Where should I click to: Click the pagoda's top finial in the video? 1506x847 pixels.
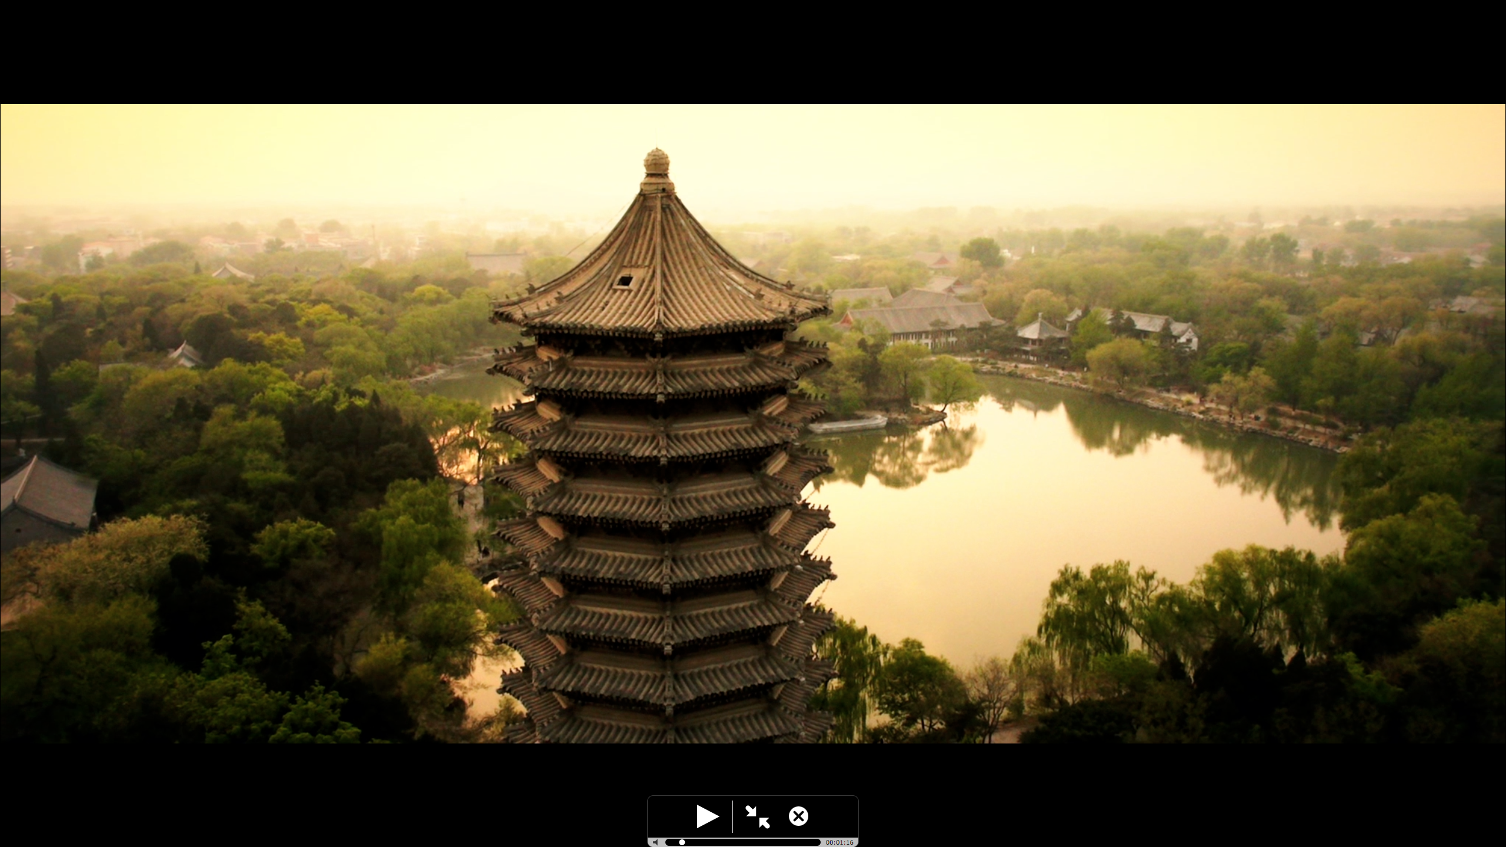click(x=657, y=162)
